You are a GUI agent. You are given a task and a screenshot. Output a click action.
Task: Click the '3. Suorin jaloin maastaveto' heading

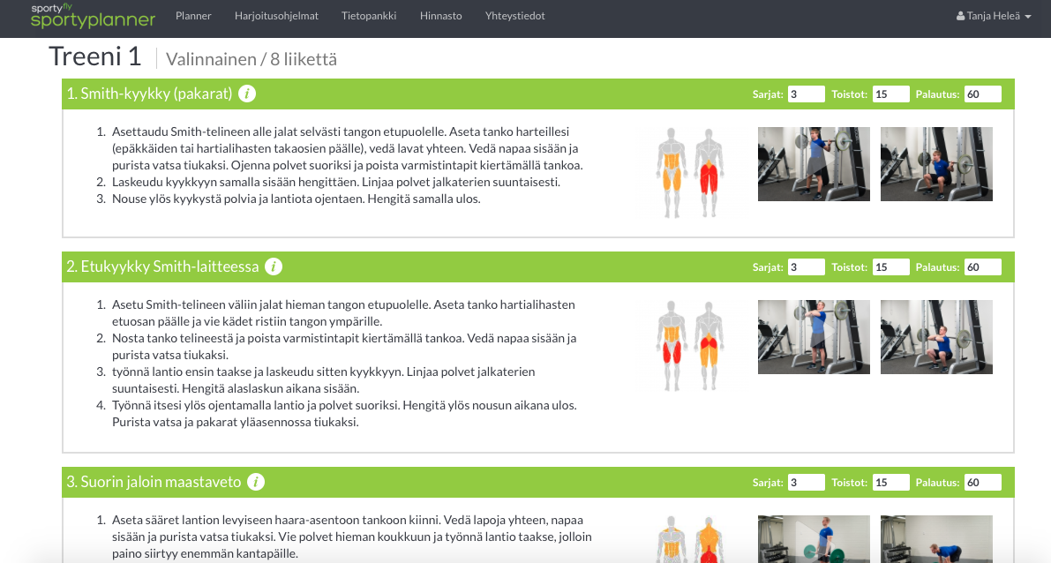pos(154,482)
